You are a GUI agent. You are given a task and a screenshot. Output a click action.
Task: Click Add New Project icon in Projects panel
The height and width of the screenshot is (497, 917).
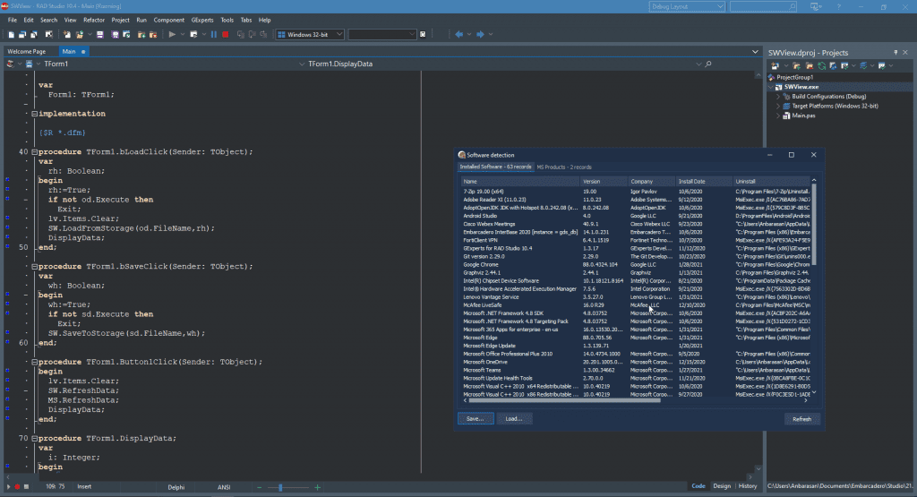tap(775, 65)
